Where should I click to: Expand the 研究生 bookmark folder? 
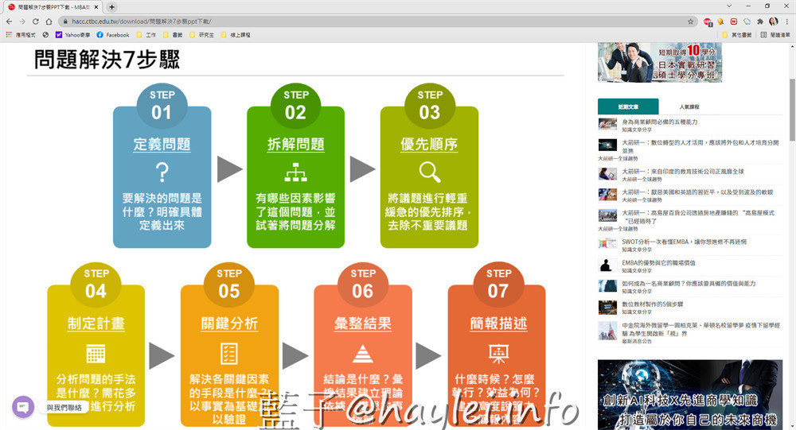click(x=201, y=35)
